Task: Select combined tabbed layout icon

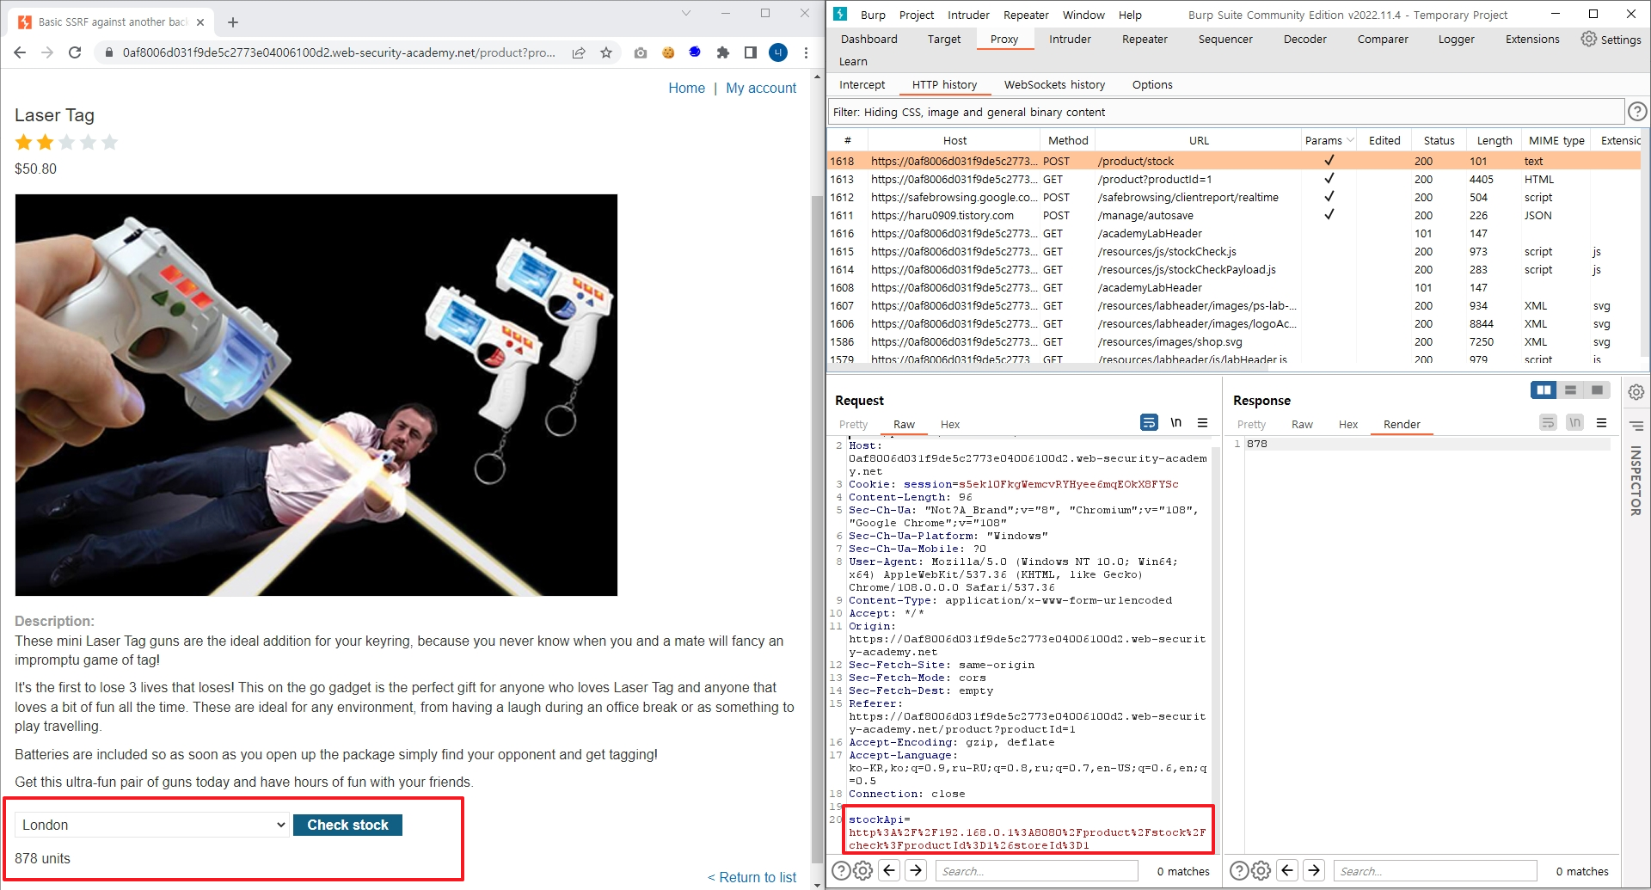Action: pos(1597,390)
